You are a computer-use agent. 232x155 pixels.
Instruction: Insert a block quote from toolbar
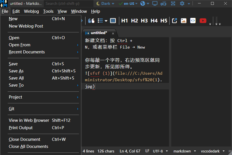pyautogui.click(x=91, y=21)
